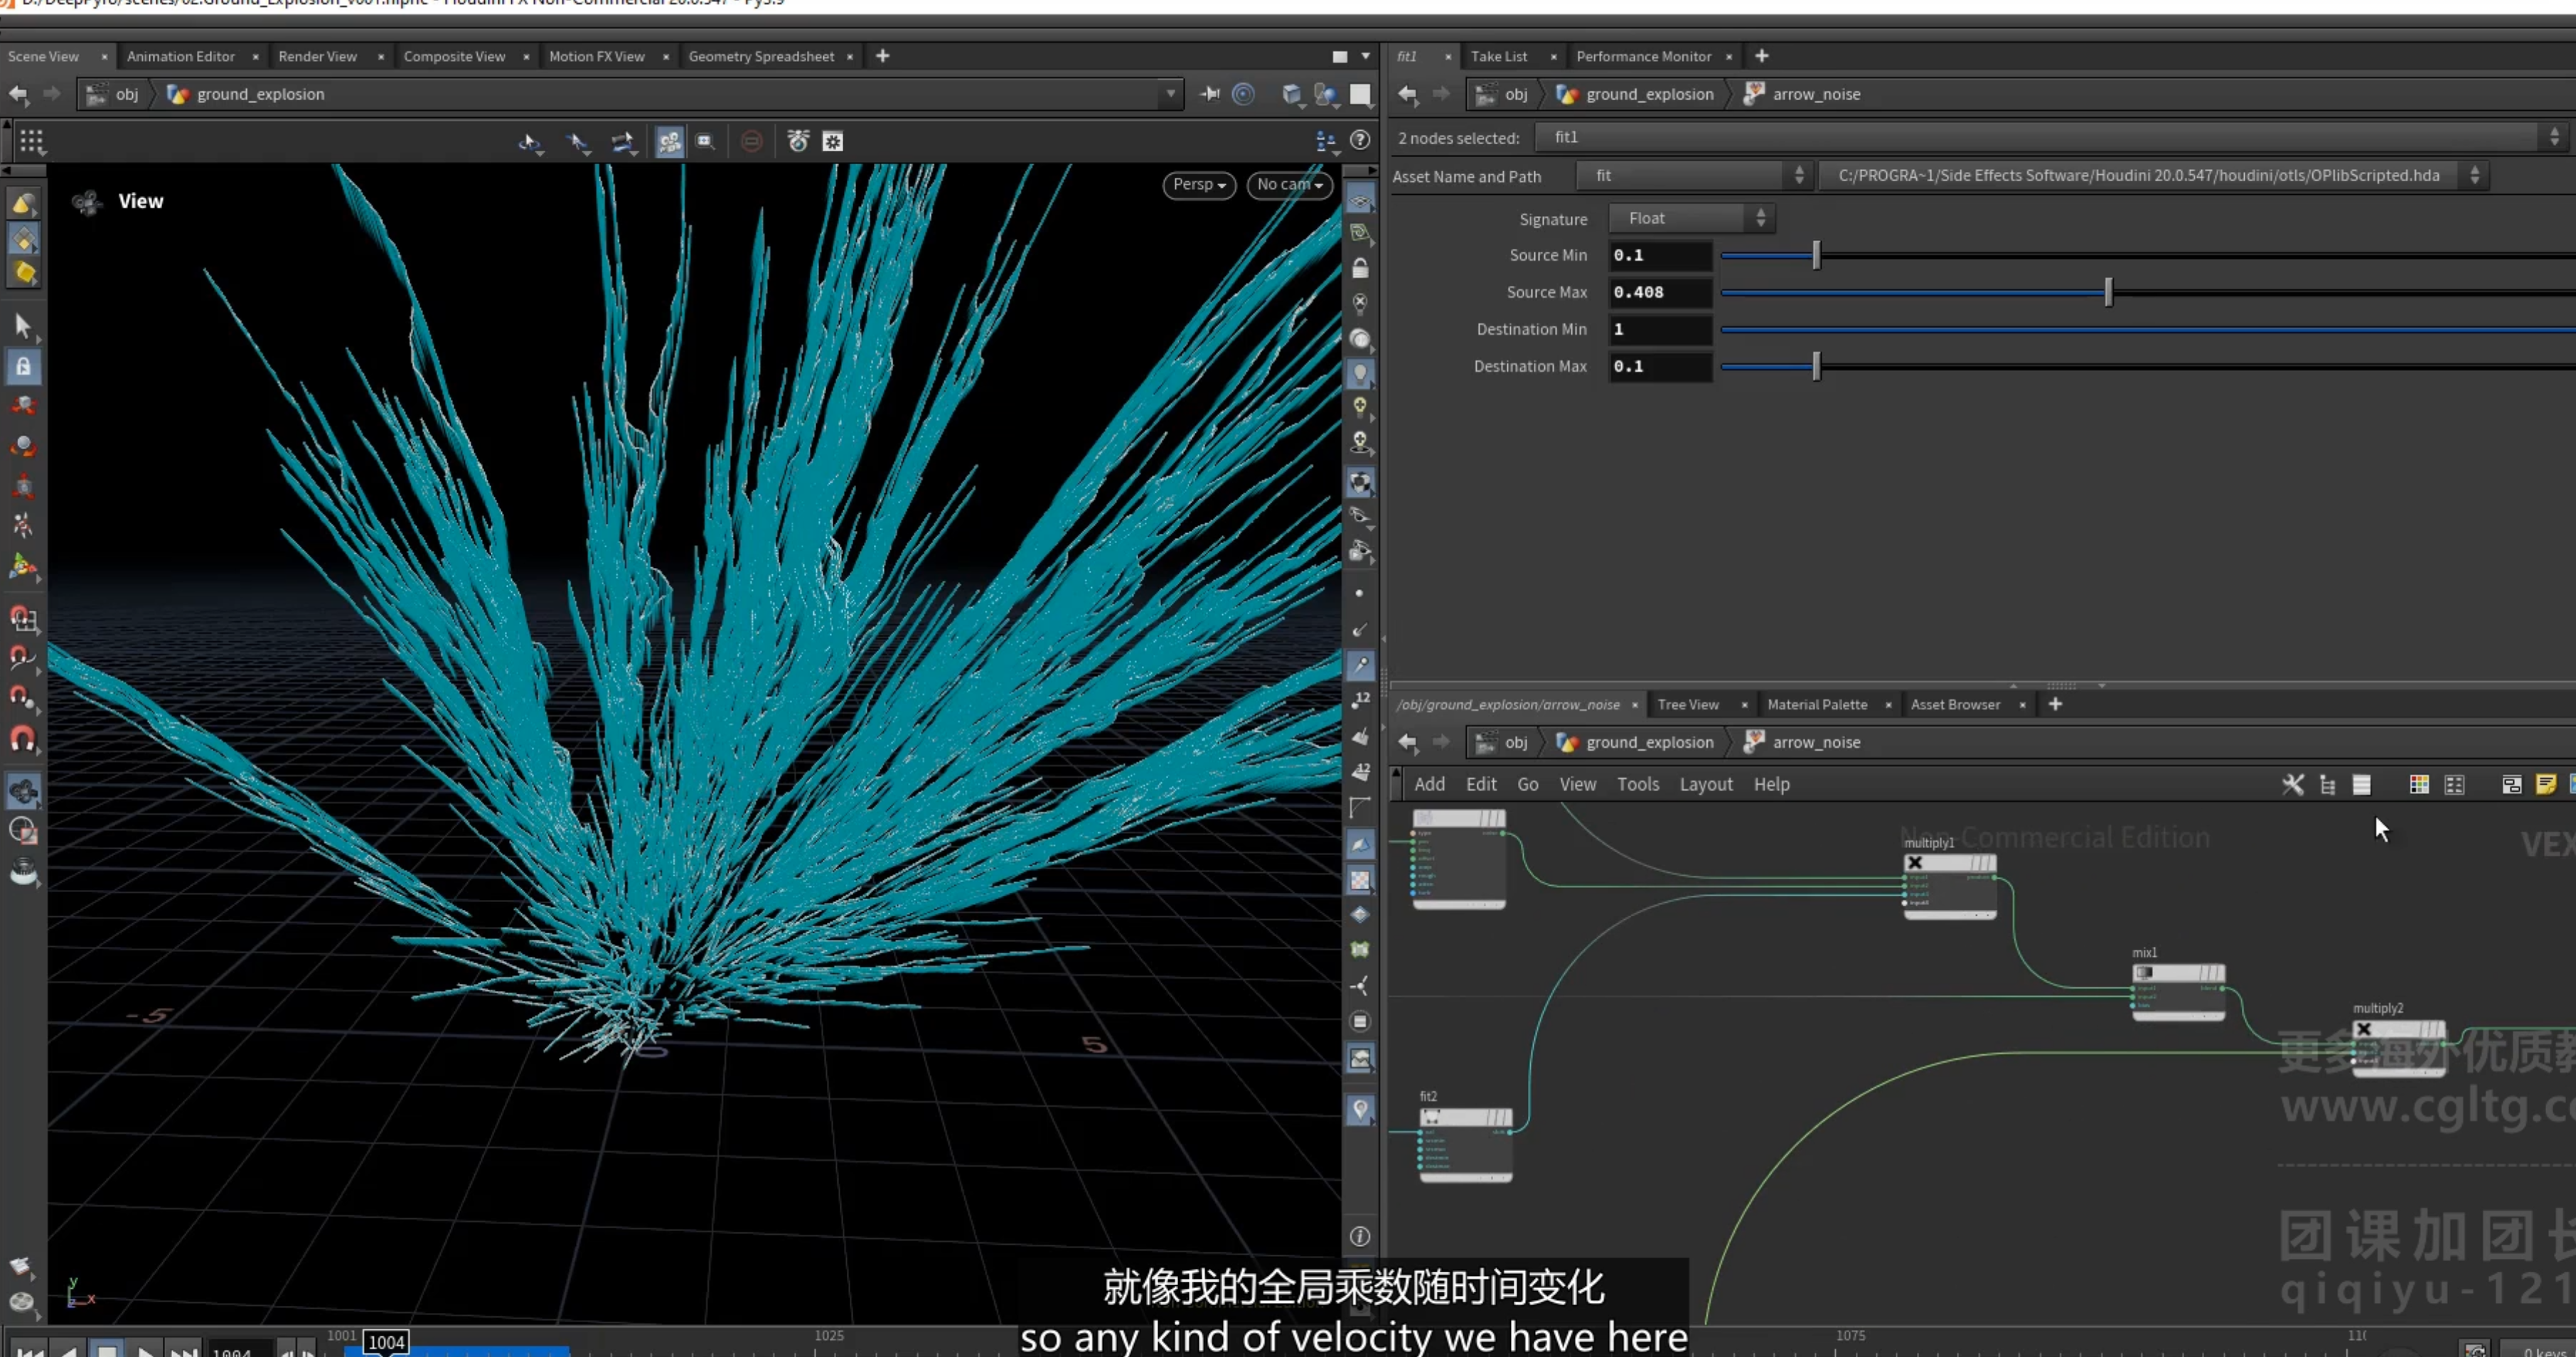Click the Destination Min value field
This screenshot has width=2576, height=1357.
(1660, 330)
